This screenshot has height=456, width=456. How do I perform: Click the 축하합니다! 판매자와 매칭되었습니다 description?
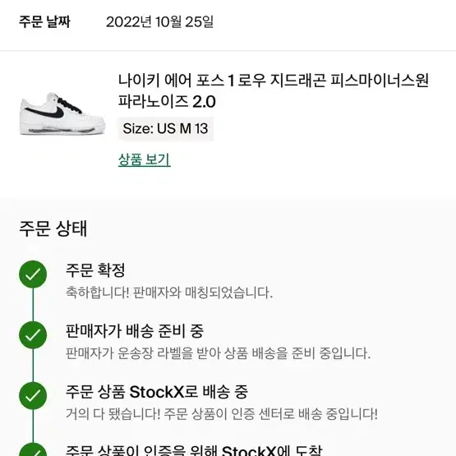pyautogui.click(x=169, y=292)
